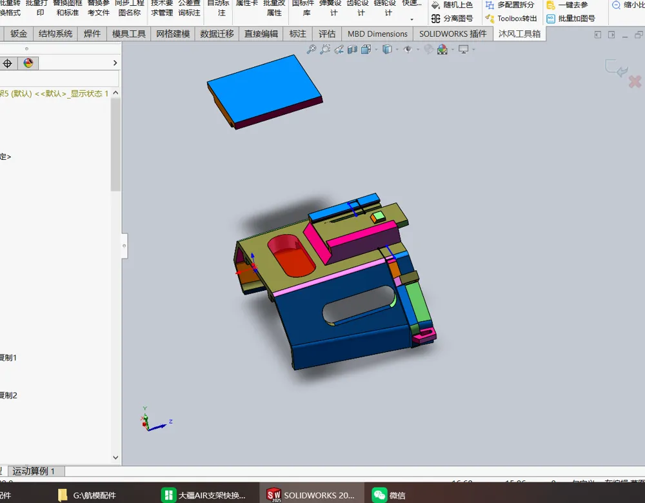The image size is (645, 503).
Task: Toggle the Section View icon
Action: click(353, 50)
